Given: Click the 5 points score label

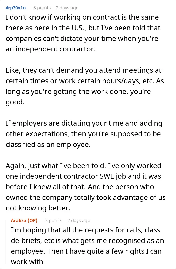Looking at the screenshot, I should coord(42,8).
